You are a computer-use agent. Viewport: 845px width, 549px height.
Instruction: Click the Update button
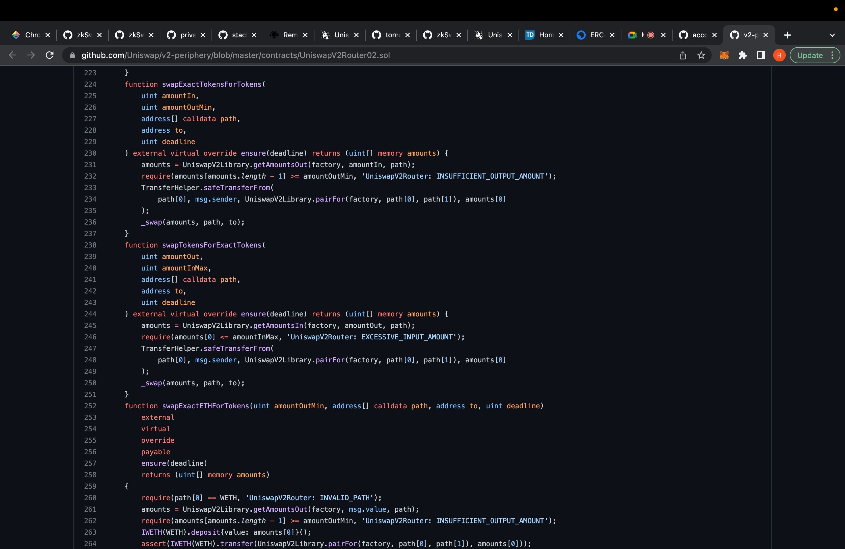(x=810, y=55)
